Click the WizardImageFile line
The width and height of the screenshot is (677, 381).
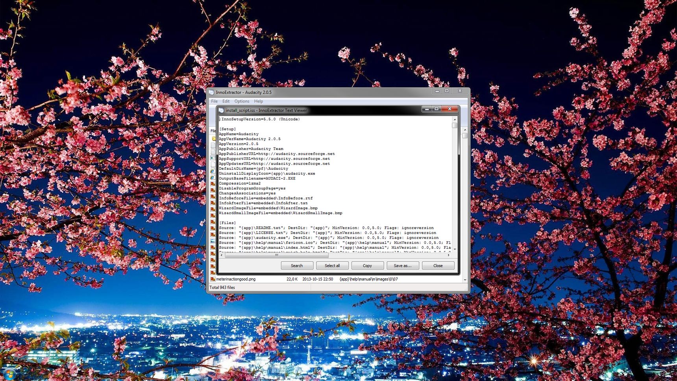point(268,208)
